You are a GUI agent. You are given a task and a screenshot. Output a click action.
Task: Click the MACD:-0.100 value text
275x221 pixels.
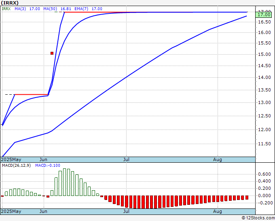[48, 166]
